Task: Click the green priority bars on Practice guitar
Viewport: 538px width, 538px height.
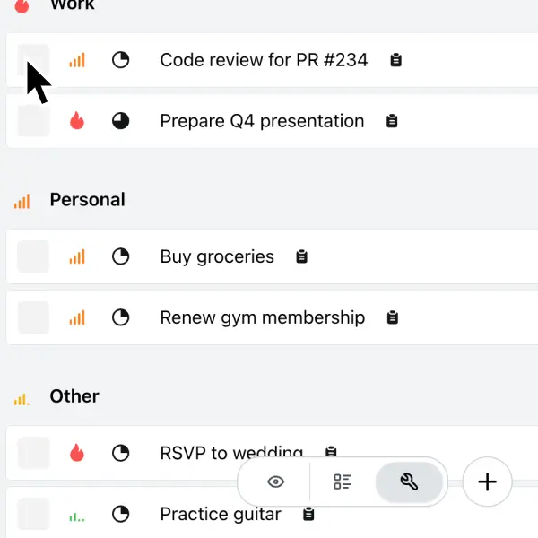Action: click(x=77, y=515)
